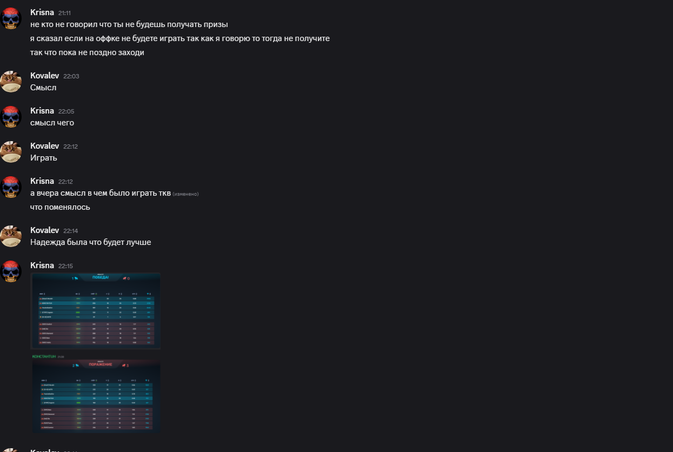The image size is (673, 452).
Task: Open Kovalev's avatar by "Надежда была" message
Action: tap(11, 236)
